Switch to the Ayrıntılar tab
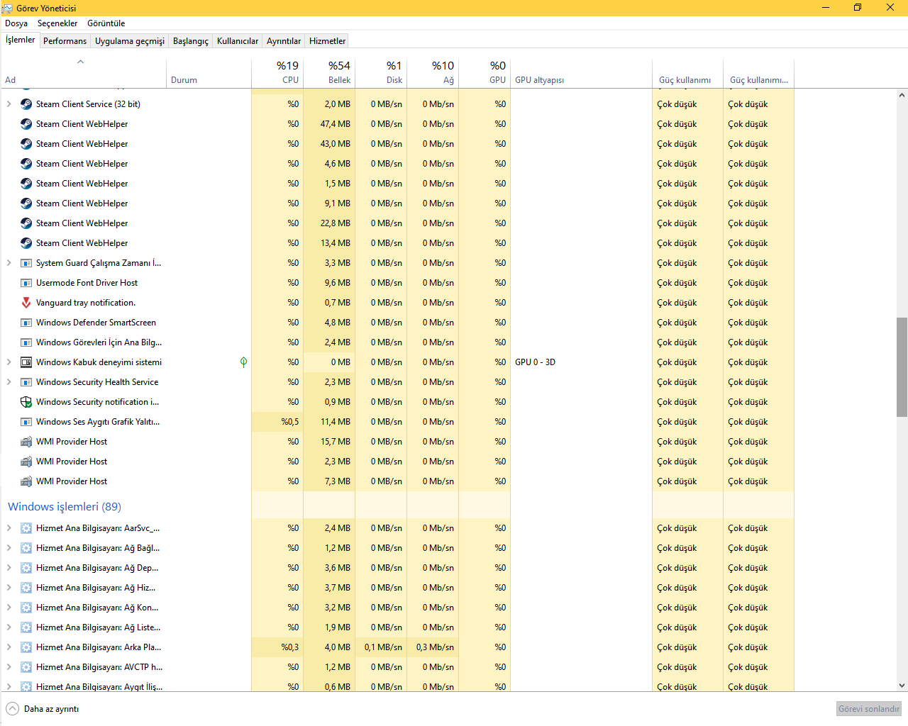The height and width of the screenshot is (726, 908). coord(284,41)
